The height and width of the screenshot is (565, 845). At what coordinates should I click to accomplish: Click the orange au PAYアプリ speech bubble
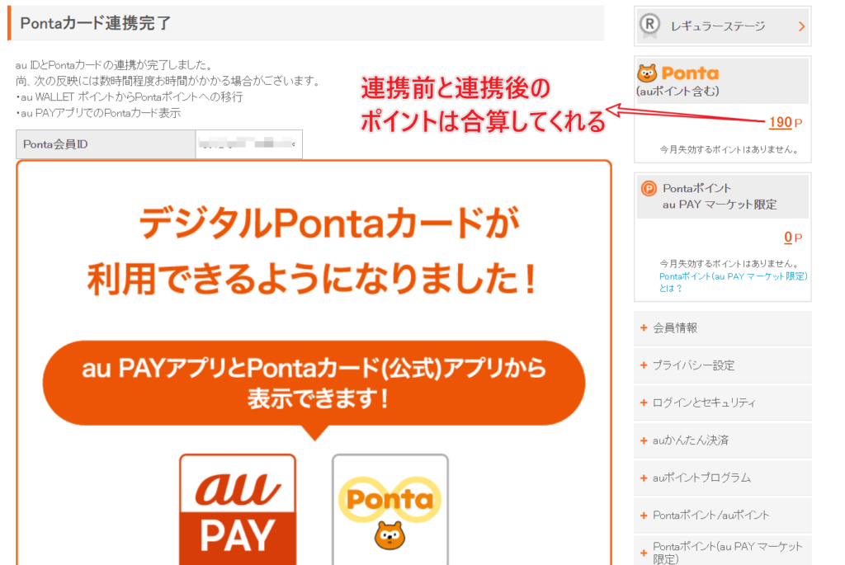click(x=314, y=384)
